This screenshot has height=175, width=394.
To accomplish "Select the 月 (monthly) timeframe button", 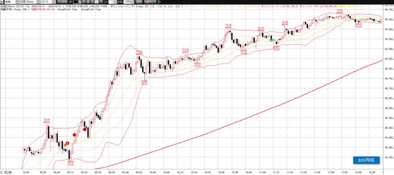I will 92,2.
